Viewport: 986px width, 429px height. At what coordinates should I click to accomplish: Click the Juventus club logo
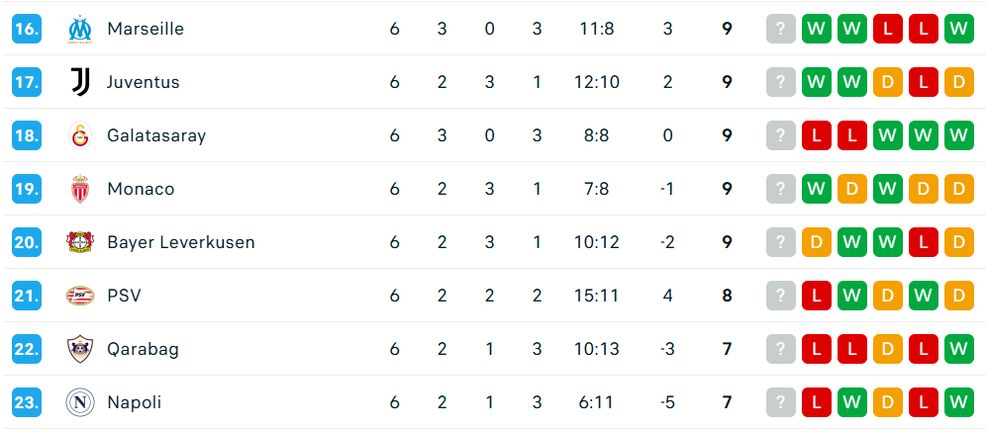coord(80,82)
